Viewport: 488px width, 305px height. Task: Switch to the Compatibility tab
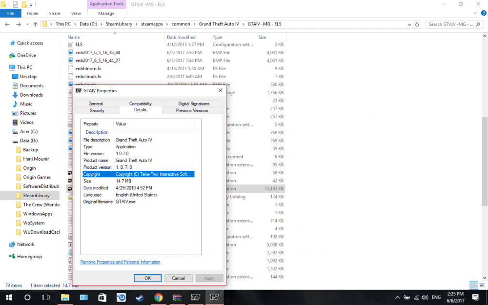(141, 103)
